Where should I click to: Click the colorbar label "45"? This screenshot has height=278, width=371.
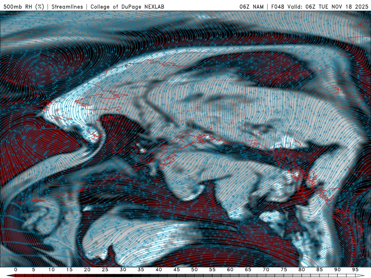[x=177, y=270]
